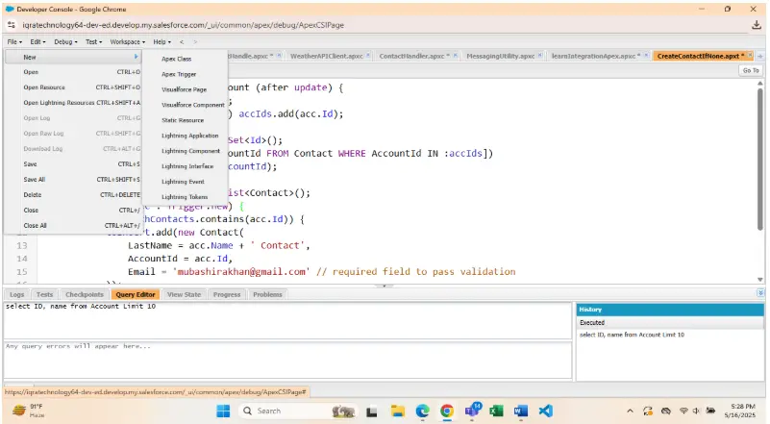Close the MessagingUtility.apxc tab

(539, 56)
